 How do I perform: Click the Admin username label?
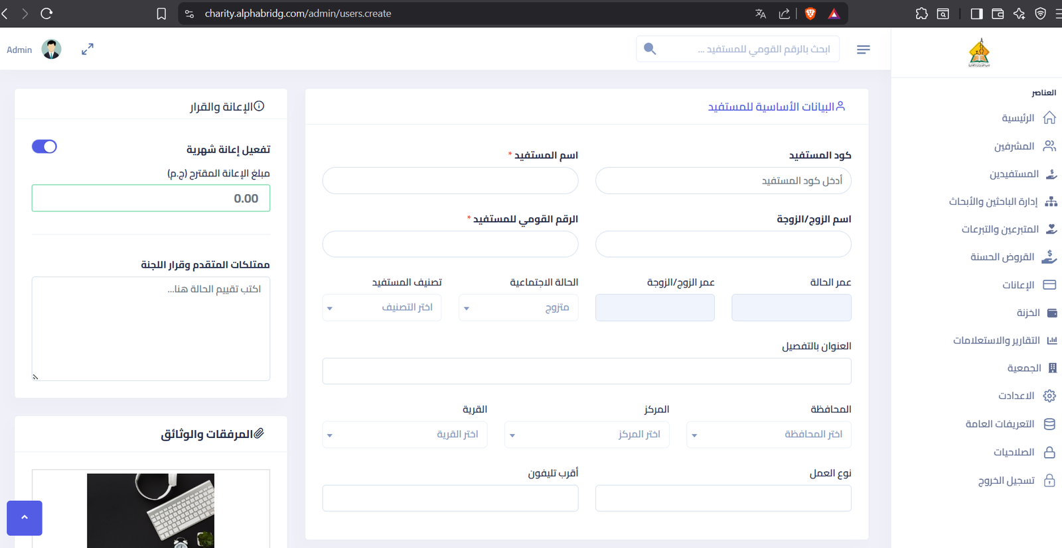[x=19, y=50]
